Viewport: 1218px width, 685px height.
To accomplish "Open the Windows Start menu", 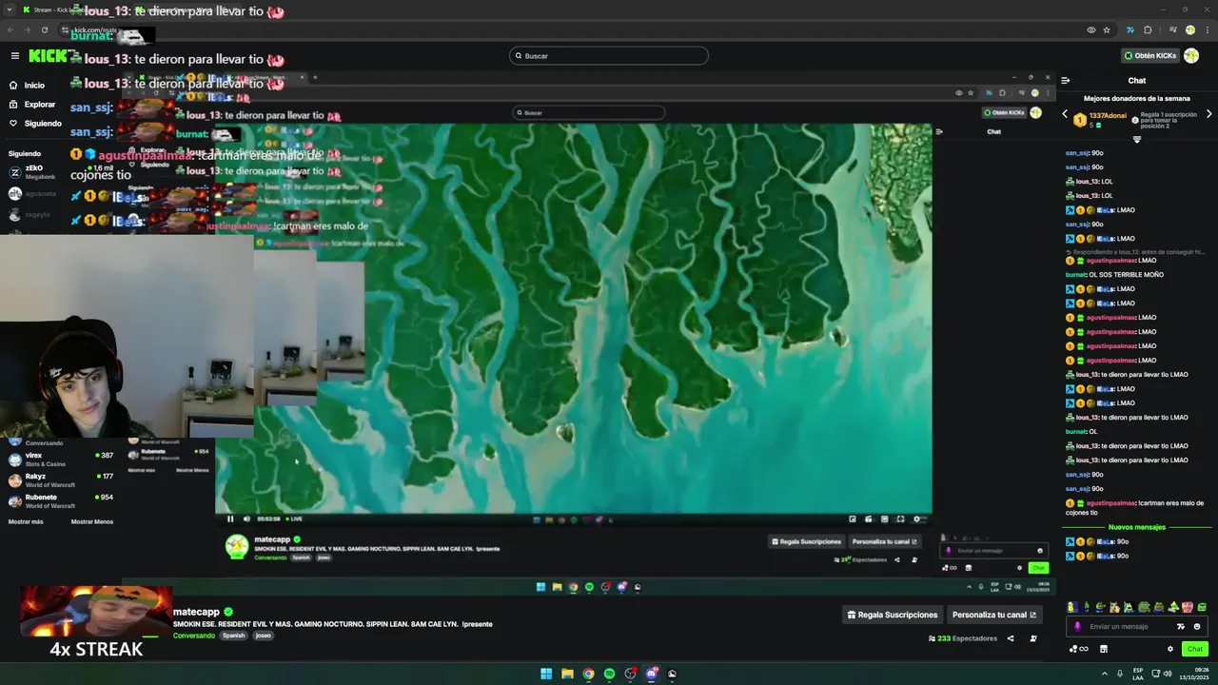I will (x=546, y=674).
